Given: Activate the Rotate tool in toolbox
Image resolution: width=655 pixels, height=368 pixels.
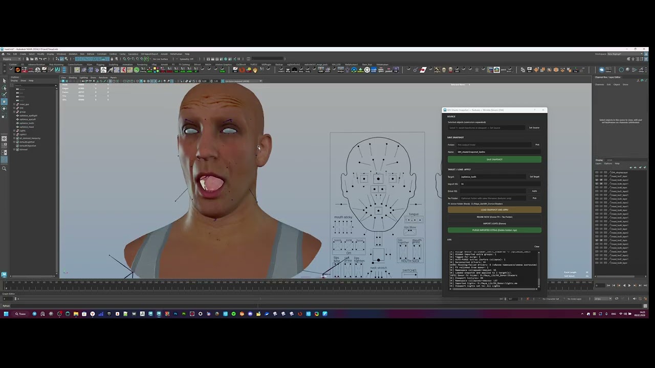Looking at the screenshot, I should click(x=4, y=109).
